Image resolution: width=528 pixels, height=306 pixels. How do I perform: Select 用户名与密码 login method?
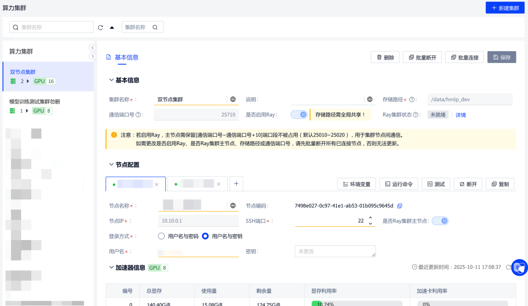161,236
